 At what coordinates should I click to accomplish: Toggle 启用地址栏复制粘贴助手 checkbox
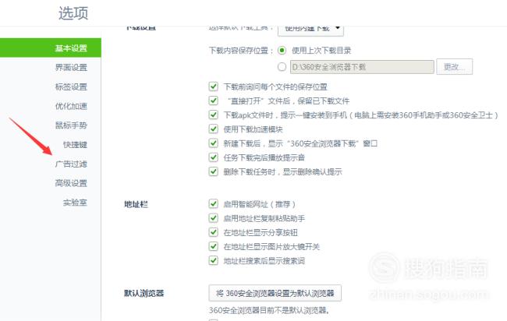tap(214, 218)
